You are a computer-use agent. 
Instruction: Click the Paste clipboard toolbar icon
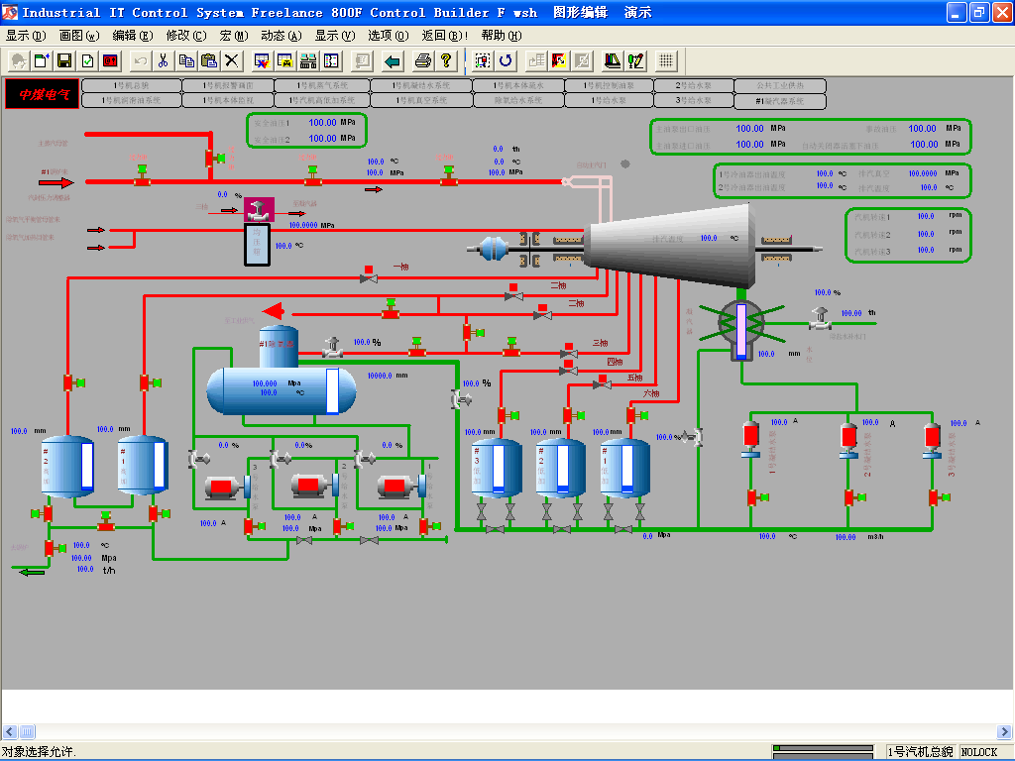(209, 60)
